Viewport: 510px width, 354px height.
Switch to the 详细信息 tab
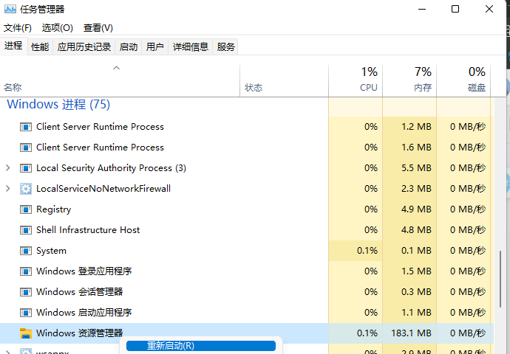point(190,47)
